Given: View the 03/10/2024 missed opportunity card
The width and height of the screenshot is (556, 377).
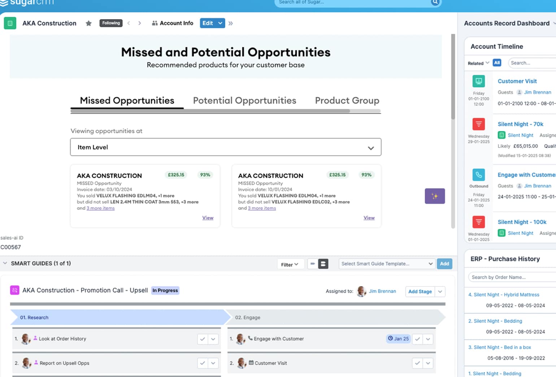Looking at the screenshot, I should 208,218.
